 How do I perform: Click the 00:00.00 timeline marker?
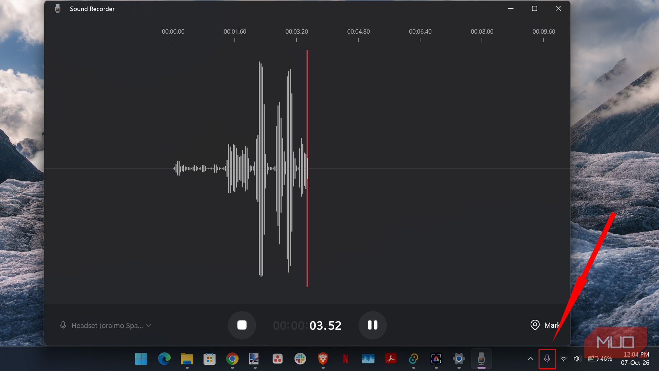[x=173, y=32]
